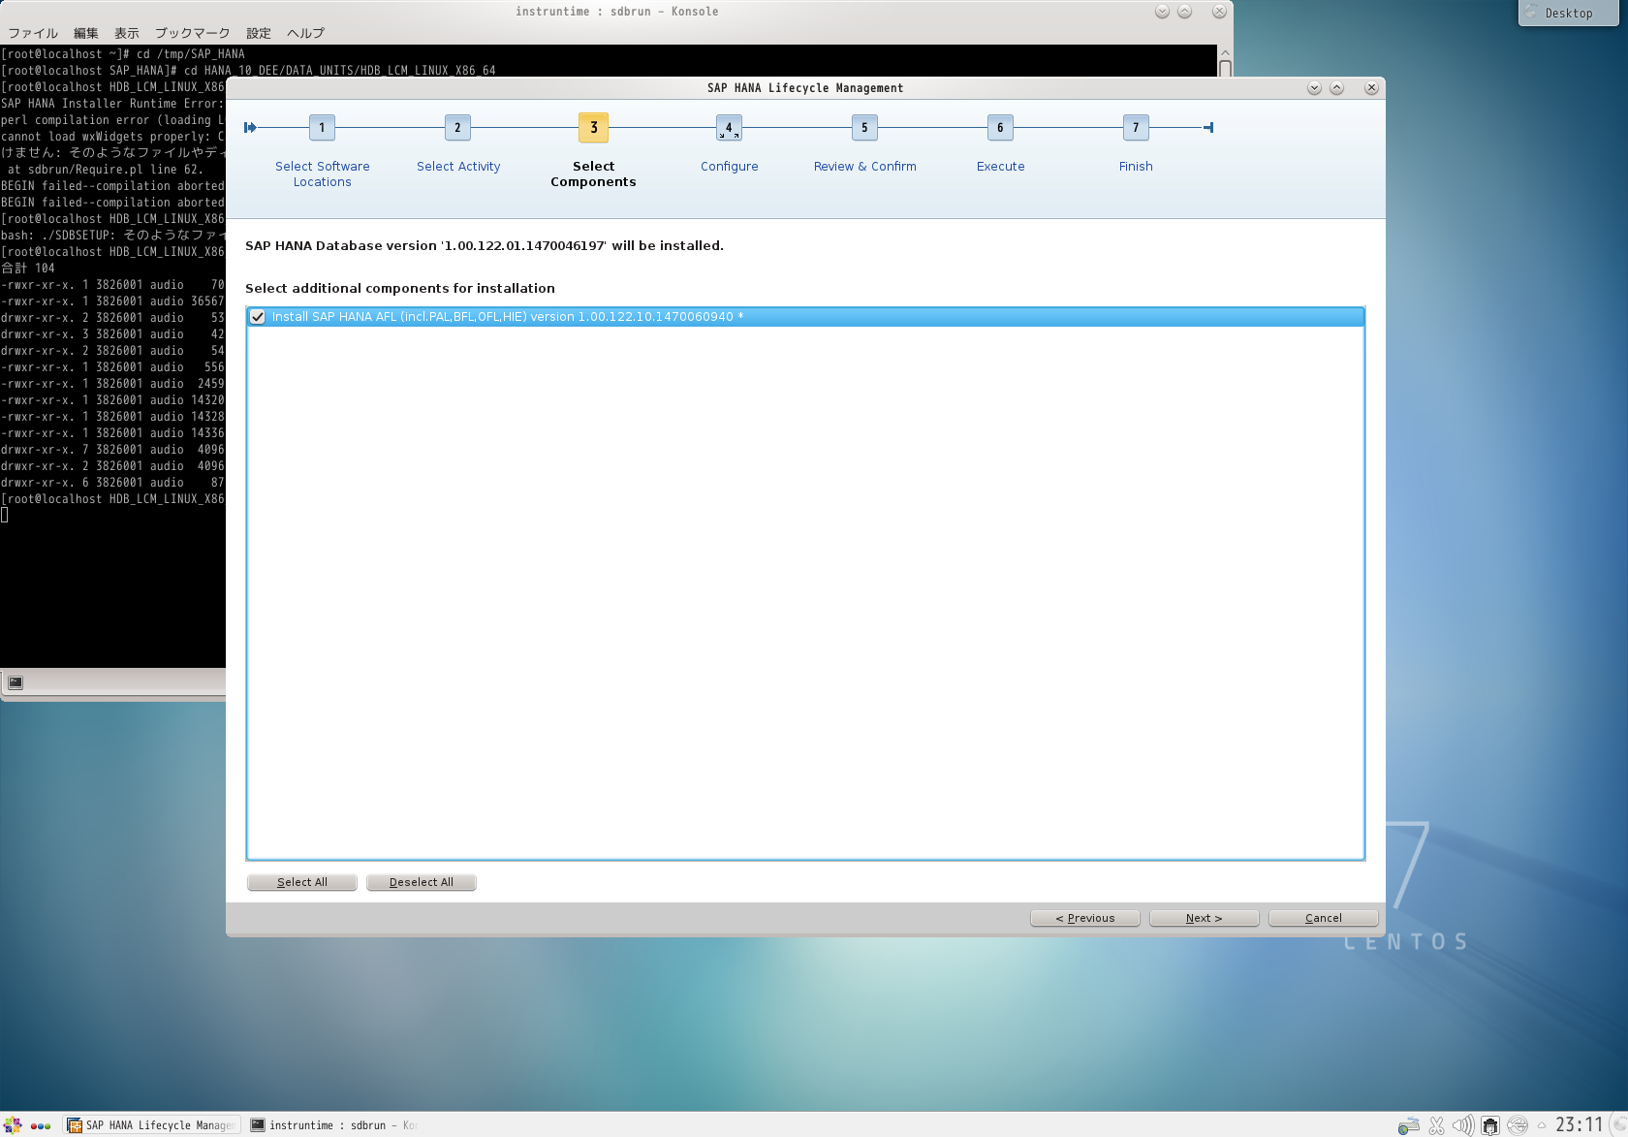Click step 1 wizard box
This screenshot has width=1628, height=1137.
(322, 127)
